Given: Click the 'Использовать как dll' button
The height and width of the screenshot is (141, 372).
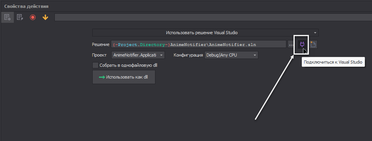Looking at the screenshot, I should [x=124, y=77].
